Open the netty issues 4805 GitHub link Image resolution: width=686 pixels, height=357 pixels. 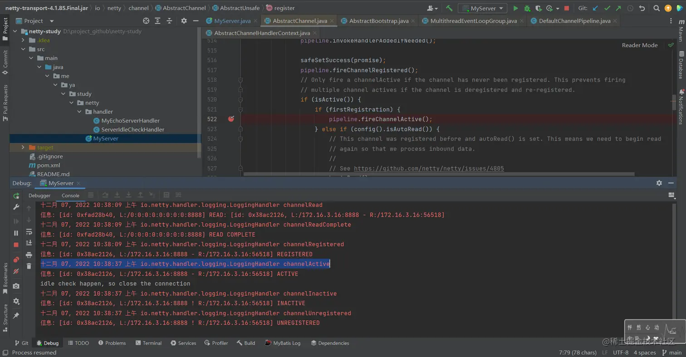[x=429, y=168]
